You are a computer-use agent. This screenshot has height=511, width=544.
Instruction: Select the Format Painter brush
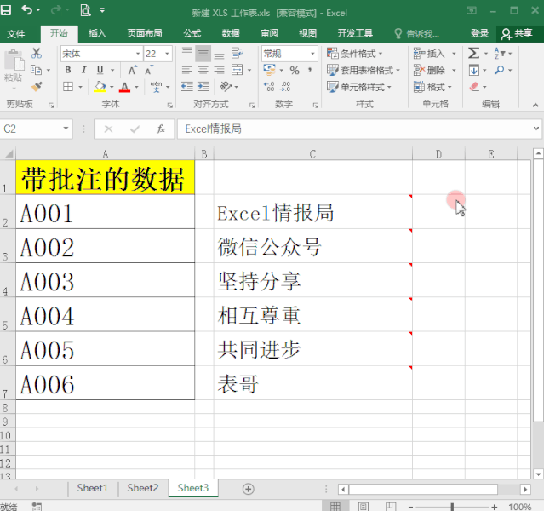(x=37, y=86)
